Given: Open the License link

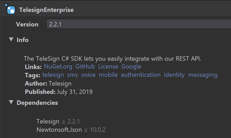Looking at the screenshot, I should [x=108, y=67].
